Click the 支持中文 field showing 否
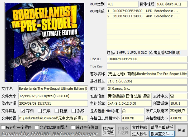Viewport: 188px width, 137px height. (178, 96)
